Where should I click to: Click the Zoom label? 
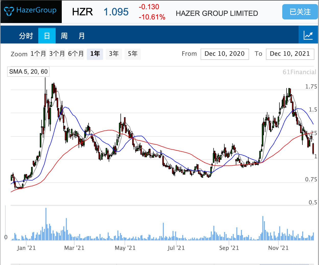click(x=19, y=54)
